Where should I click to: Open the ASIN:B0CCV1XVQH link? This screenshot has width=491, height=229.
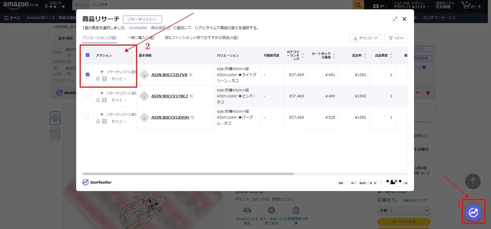[x=170, y=117]
